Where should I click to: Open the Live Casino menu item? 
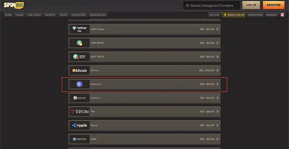[34, 15]
